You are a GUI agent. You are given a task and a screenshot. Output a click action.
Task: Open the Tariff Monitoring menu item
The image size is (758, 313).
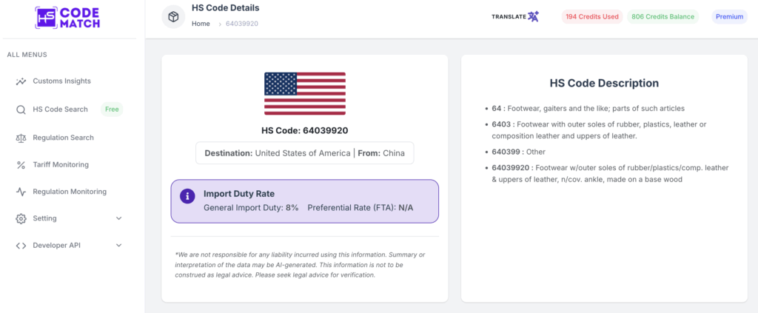pyautogui.click(x=61, y=165)
